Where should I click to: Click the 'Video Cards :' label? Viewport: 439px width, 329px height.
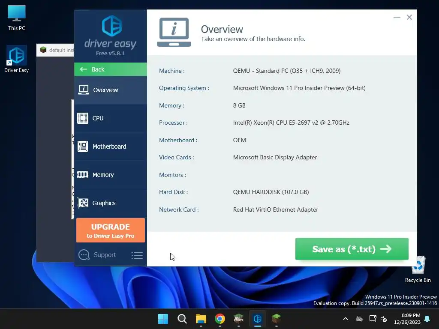coord(176,158)
